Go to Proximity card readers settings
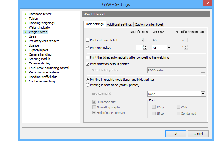Screen dimensions: 214x141 (x=44, y=41)
